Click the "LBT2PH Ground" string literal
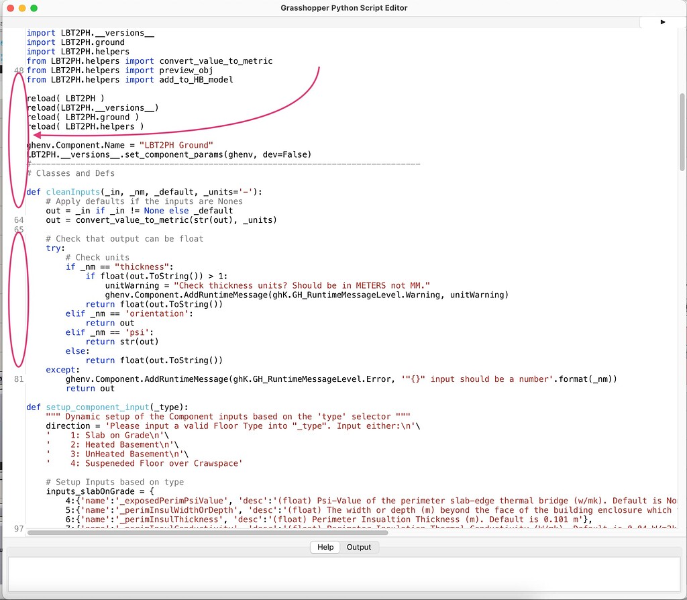687x600 pixels. click(x=176, y=145)
